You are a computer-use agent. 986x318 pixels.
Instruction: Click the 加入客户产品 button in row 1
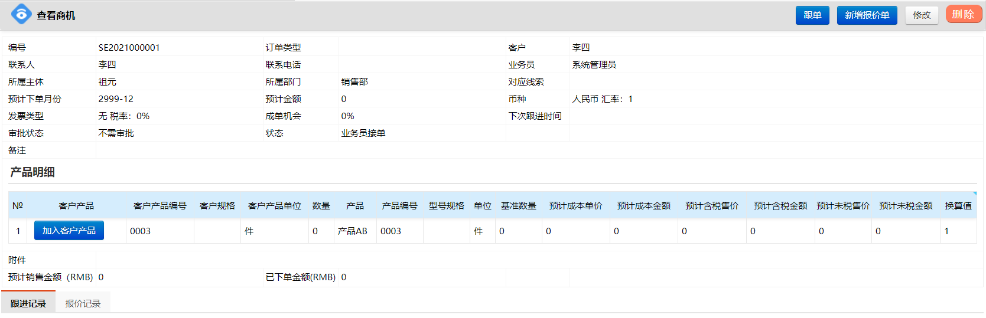(x=69, y=231)
